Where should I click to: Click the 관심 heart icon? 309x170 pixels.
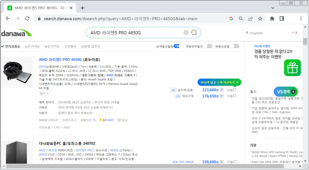(119, 120)
